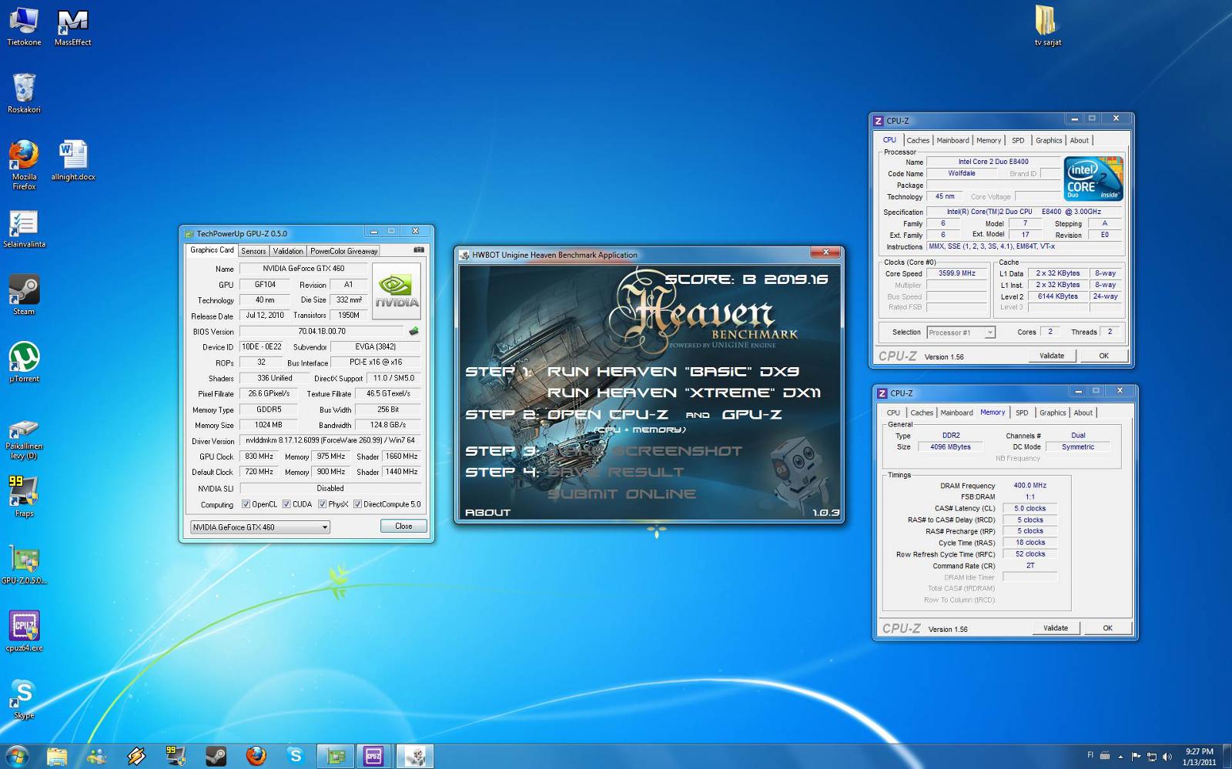Click Save Result in Heaven step 4

615,472
